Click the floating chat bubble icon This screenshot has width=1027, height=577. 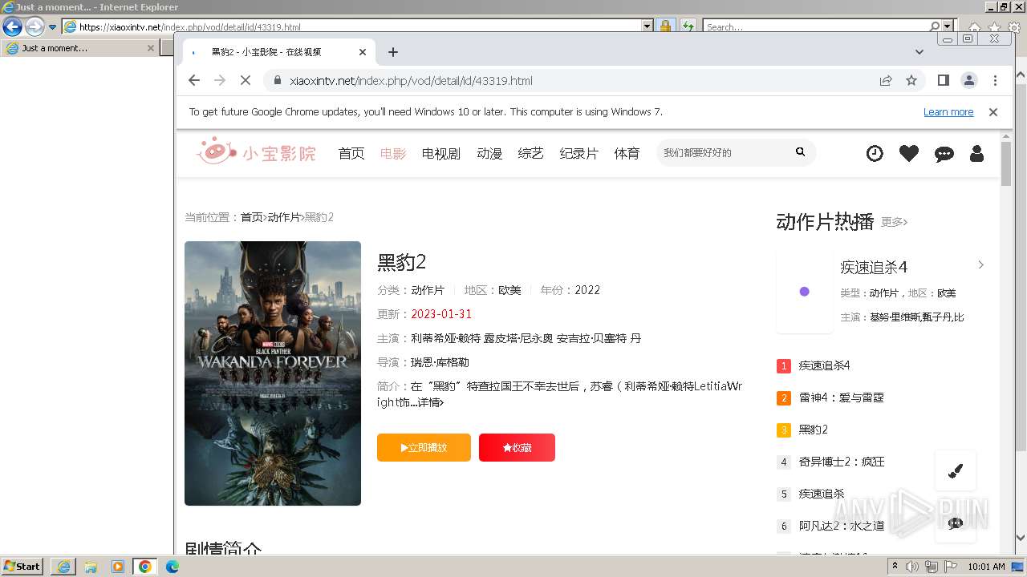[956, 523]
